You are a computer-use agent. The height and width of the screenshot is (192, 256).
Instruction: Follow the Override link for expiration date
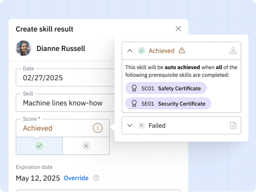tap(76, 178)
